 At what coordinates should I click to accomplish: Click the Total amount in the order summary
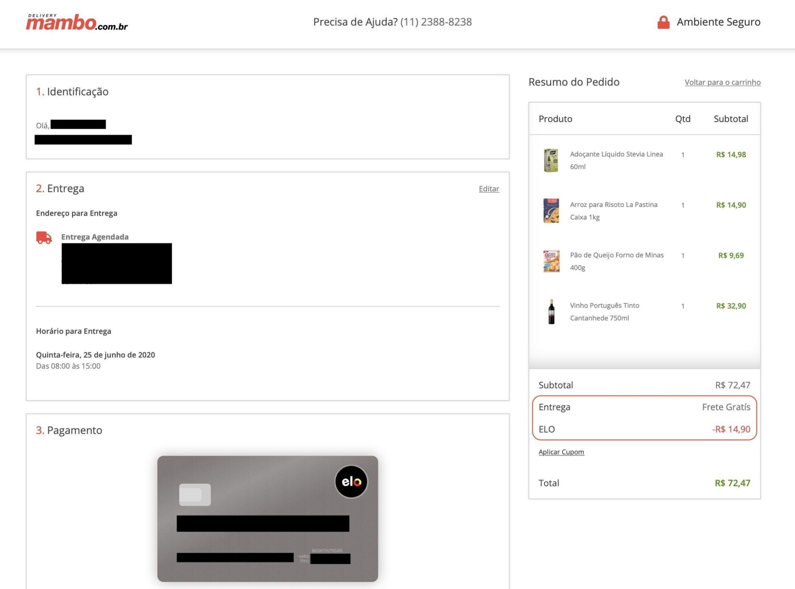[732, 483]
